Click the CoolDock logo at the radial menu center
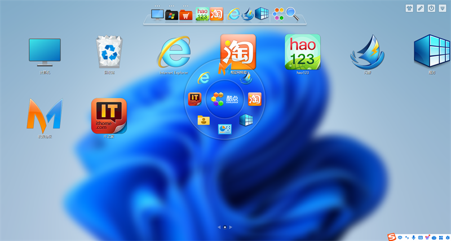 225,99
